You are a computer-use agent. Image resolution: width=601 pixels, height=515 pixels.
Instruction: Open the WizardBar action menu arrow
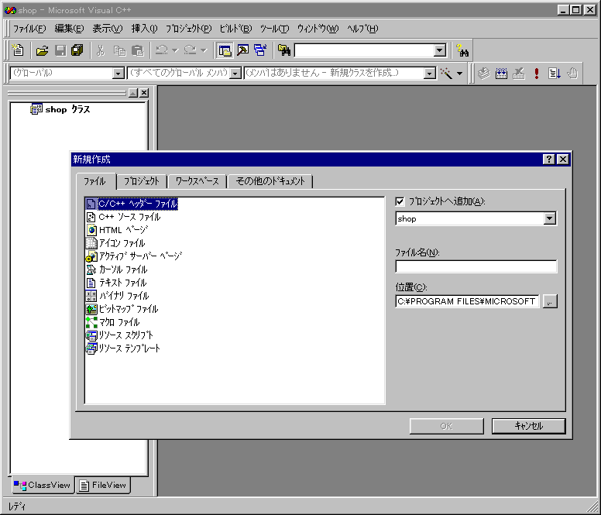[x=459, y=73]
